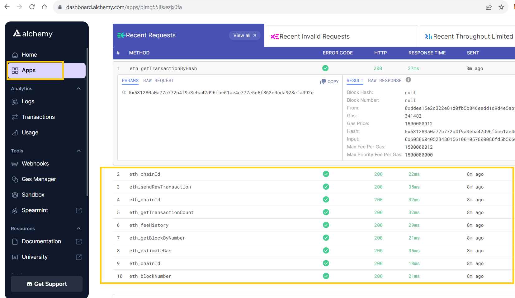515x298 pixels.
Task: Bookmark this page with the star icon
Action: [501, 7]
